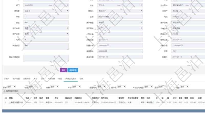Click the 描述 input field
Image resolution: width=205 pixels, height=113 pixels.
click(46, 22)
